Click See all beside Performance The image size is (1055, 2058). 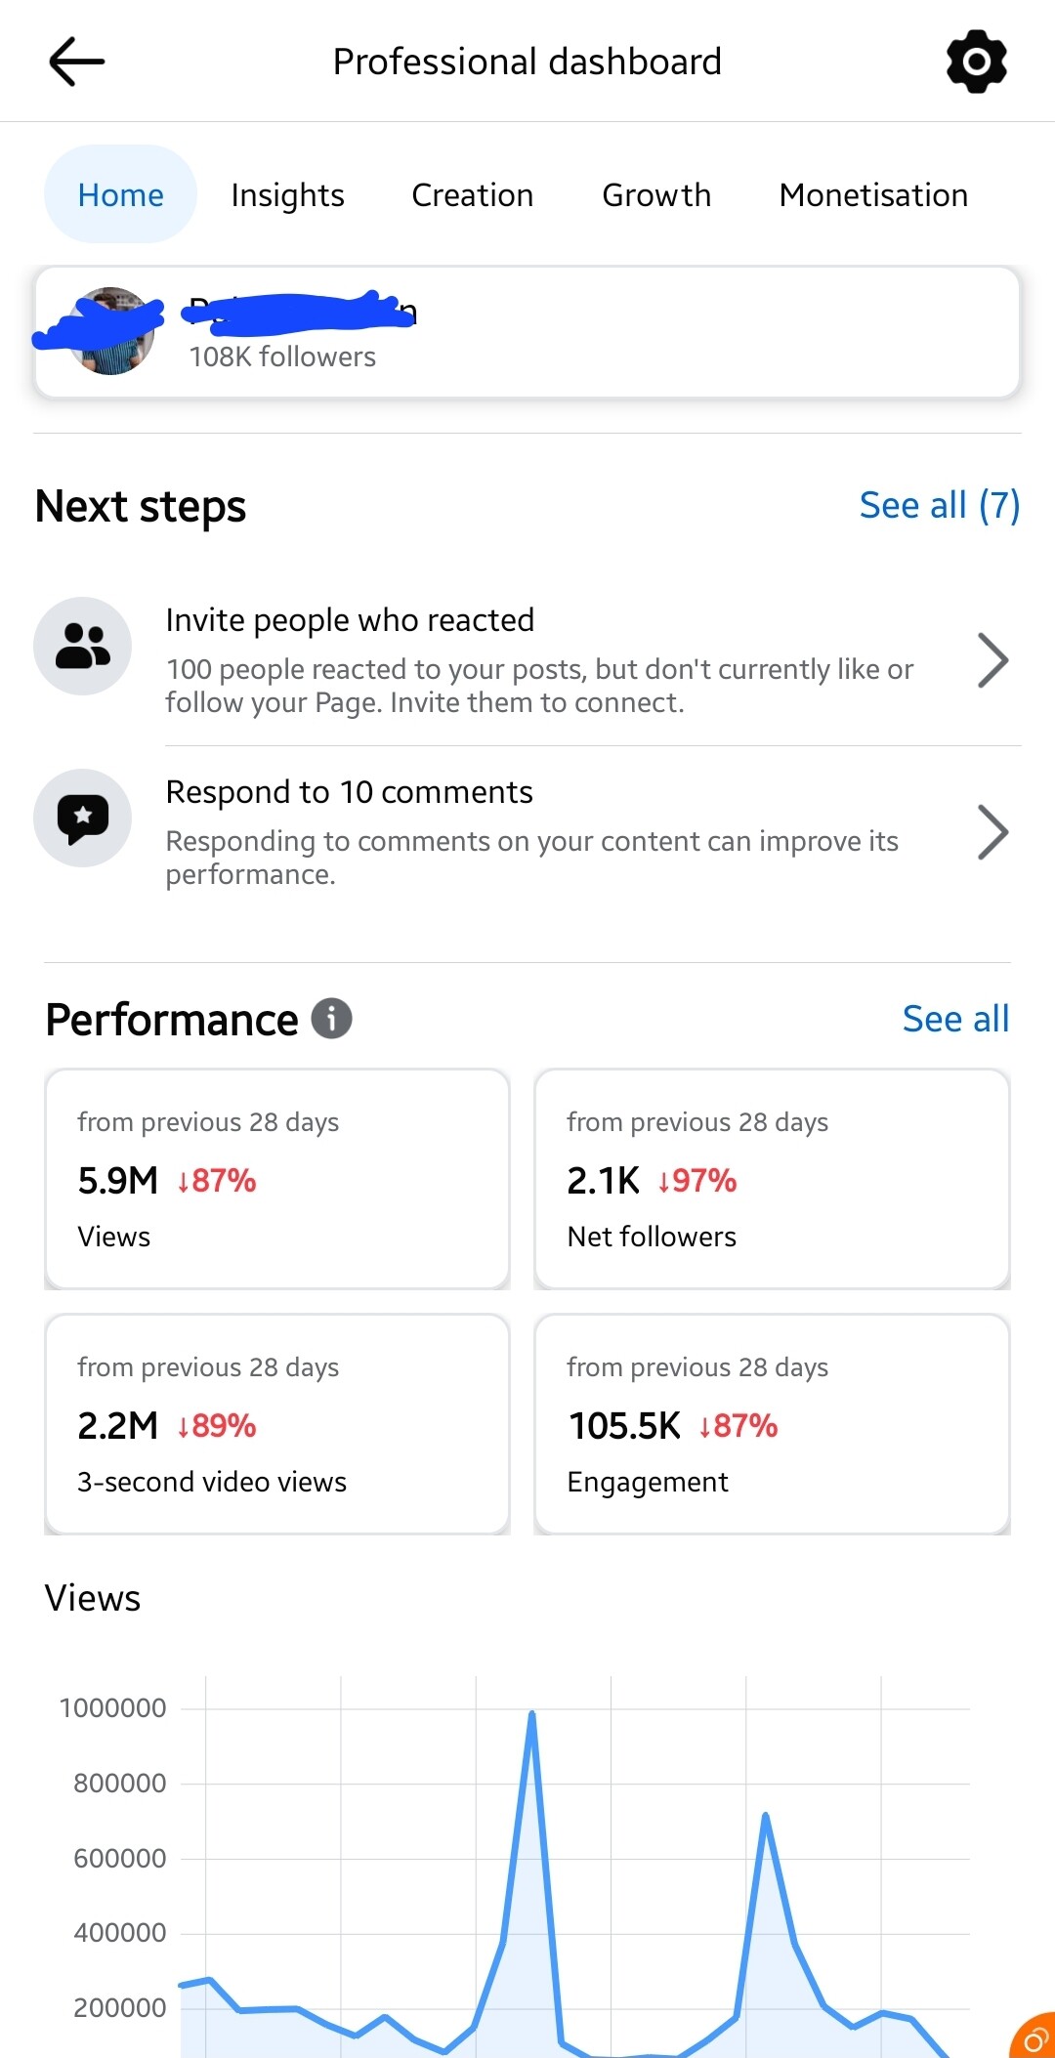(955, 1019)
